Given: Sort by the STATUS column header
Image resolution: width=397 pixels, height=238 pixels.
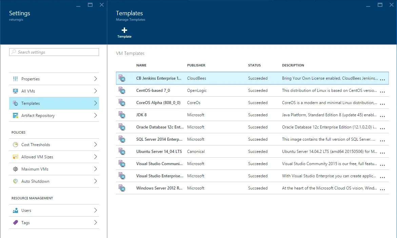Looking at the screenshot, I should click(x=254, y=65).
